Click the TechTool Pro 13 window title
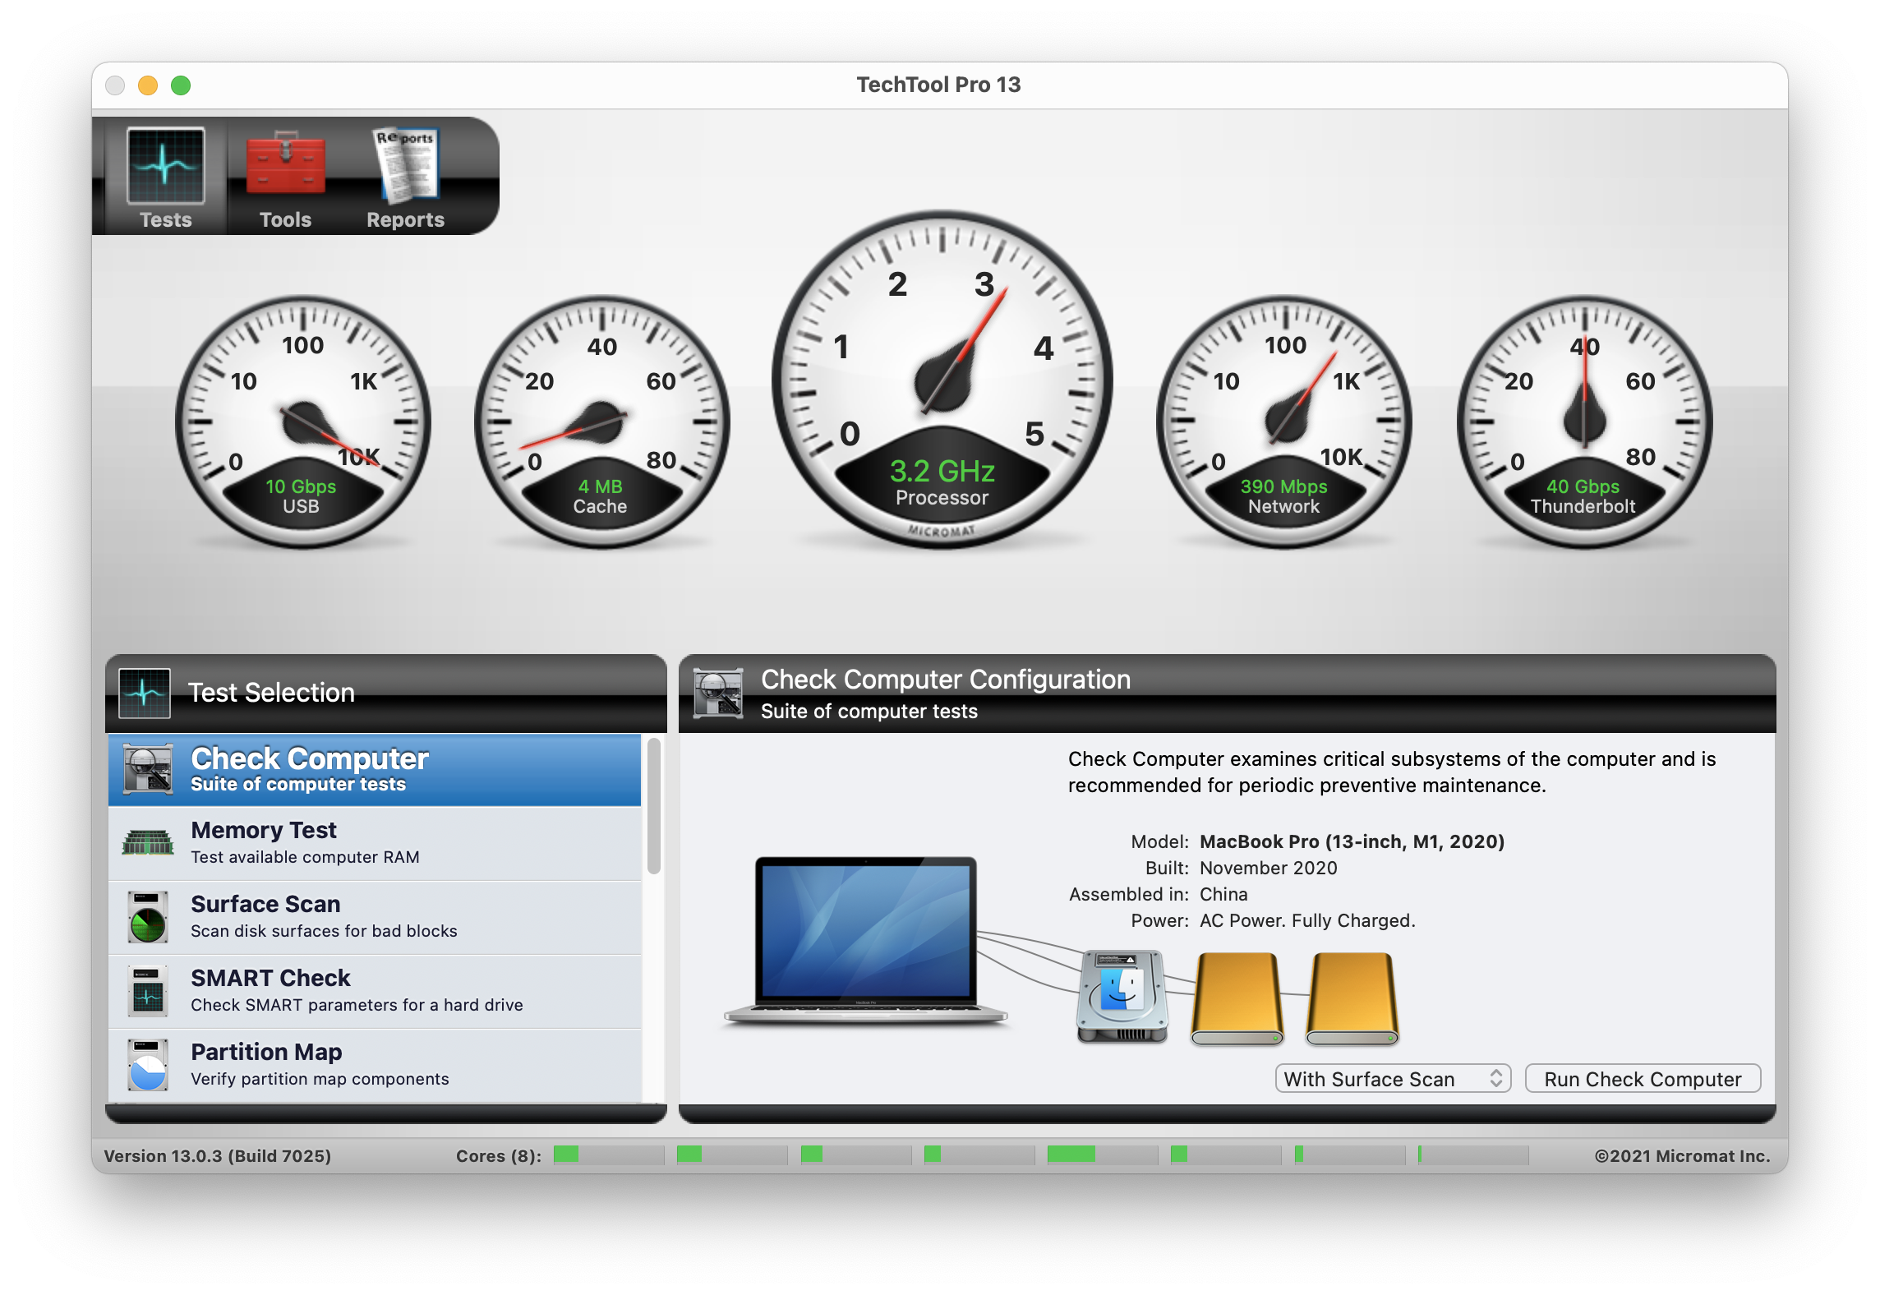Viewport: 1880px width, 1295px height. pyautogui.click(x=938, y=85)
